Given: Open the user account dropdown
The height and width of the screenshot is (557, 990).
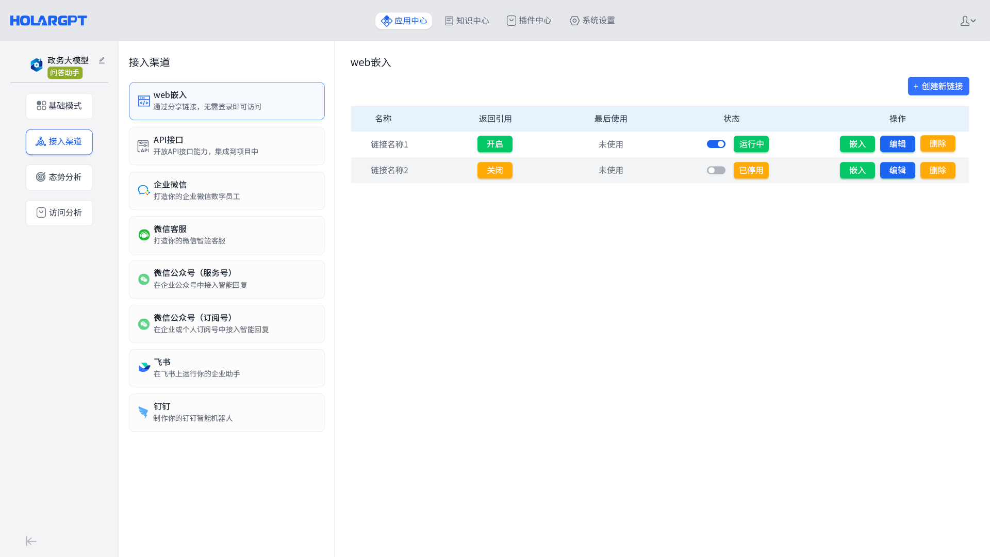Looking at the screenshot, I should click(968, 21).
